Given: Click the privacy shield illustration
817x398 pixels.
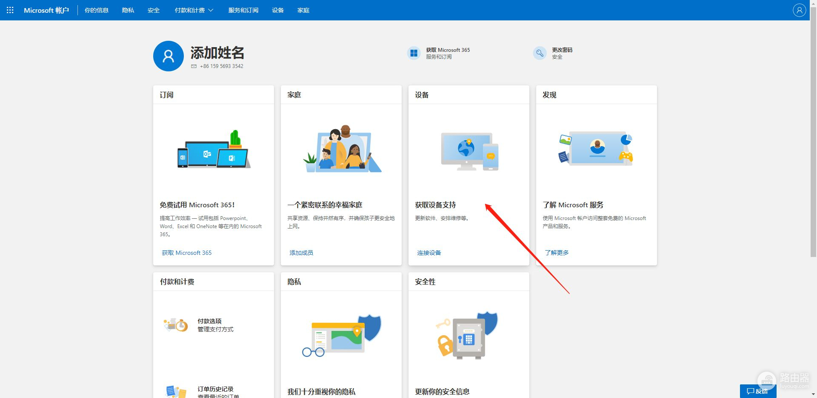Looking at the screenshot, I should point(342,336).
